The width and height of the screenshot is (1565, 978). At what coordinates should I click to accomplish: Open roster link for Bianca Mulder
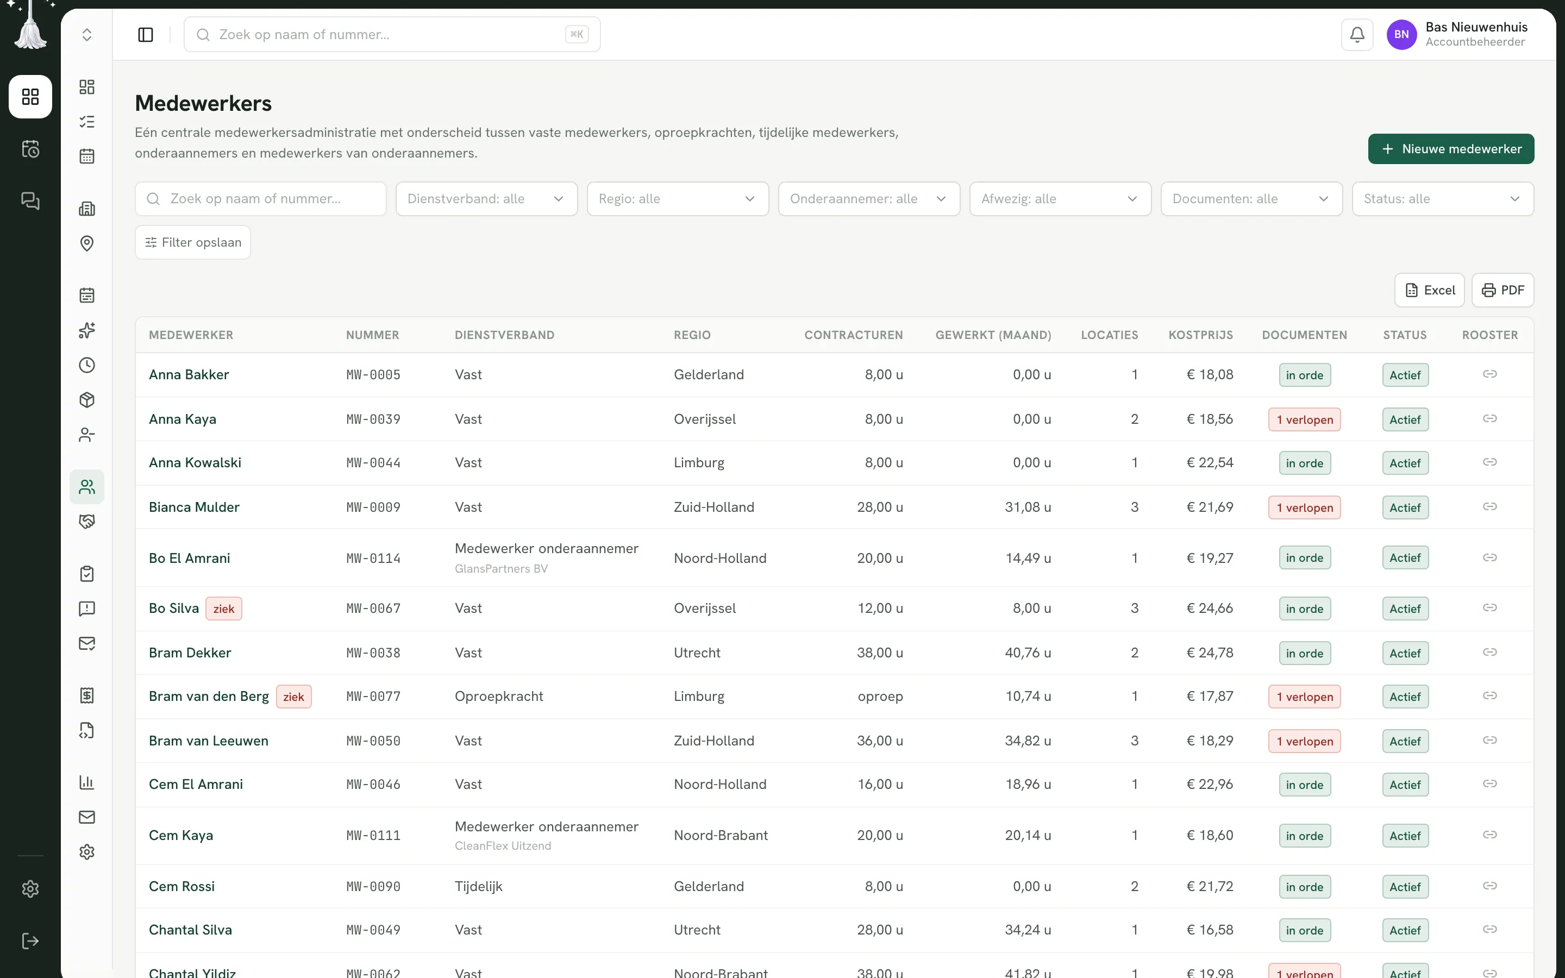pyautogui.click(x=1489, y=506)
